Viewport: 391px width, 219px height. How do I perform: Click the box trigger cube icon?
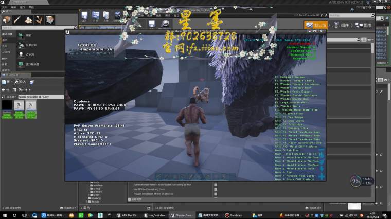21,64
